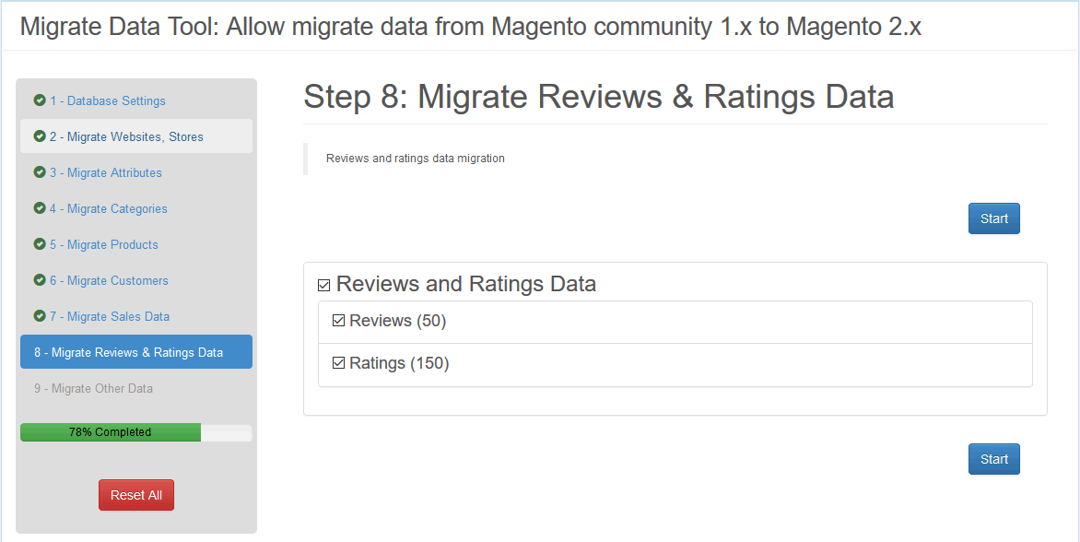Click the 78% Completed progress bar
This screenshot has height=542, width=1080.
tap(136, 432)
